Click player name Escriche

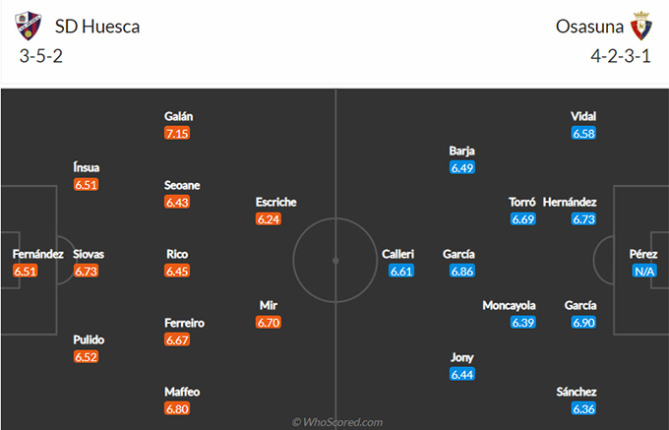276,202
